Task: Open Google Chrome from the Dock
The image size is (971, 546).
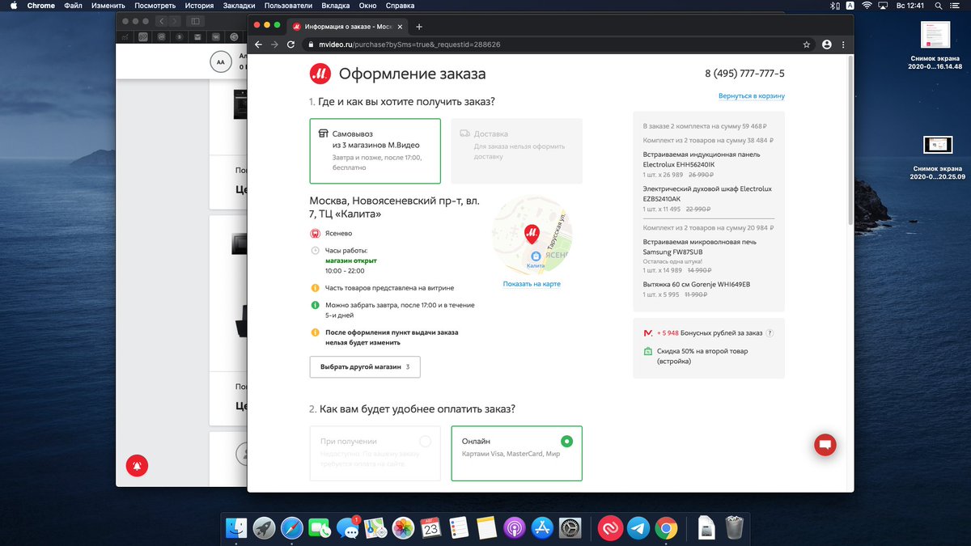Action: click(x=666, y=528)
